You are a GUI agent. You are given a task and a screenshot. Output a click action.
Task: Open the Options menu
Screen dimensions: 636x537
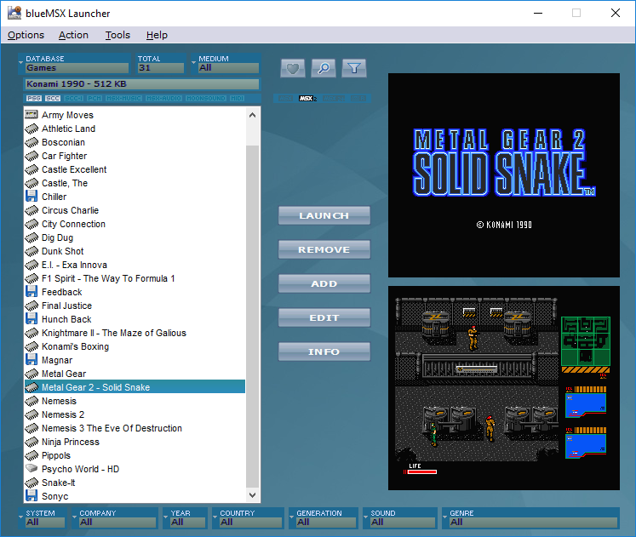pyautogui.click(x=26, y=35)
